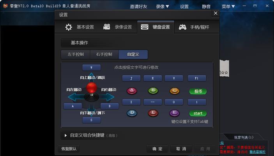Switch to the 基本设置 tab
Viewport: 274px width, 156px height.
80,27
